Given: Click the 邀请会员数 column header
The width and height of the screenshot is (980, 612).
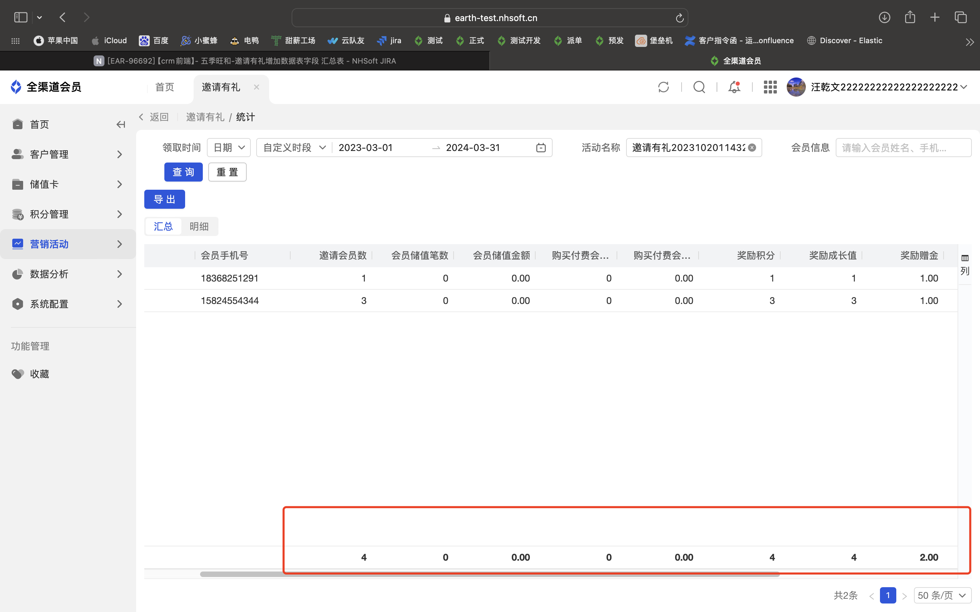Looking at the screenshot, I should [343, 255].
